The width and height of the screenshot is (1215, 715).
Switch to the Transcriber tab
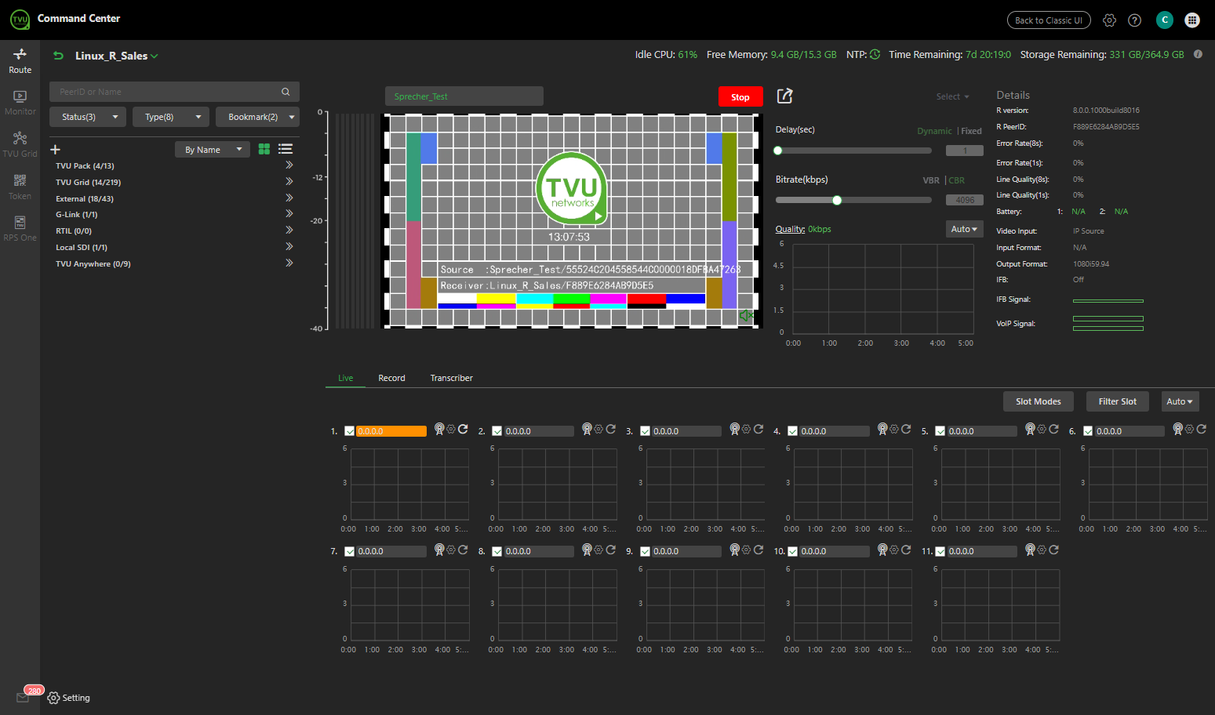point(451,378)
